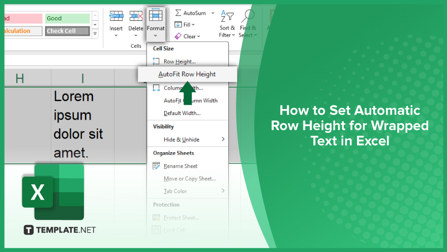Click the Column Width icon in menu

156,88
